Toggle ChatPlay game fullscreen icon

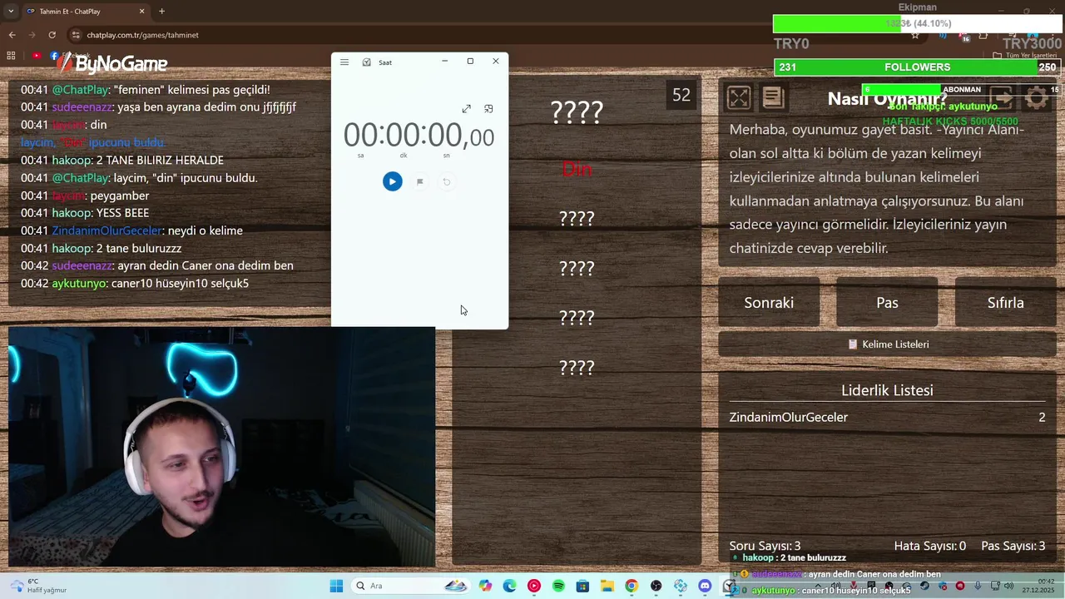click(738, 98)
